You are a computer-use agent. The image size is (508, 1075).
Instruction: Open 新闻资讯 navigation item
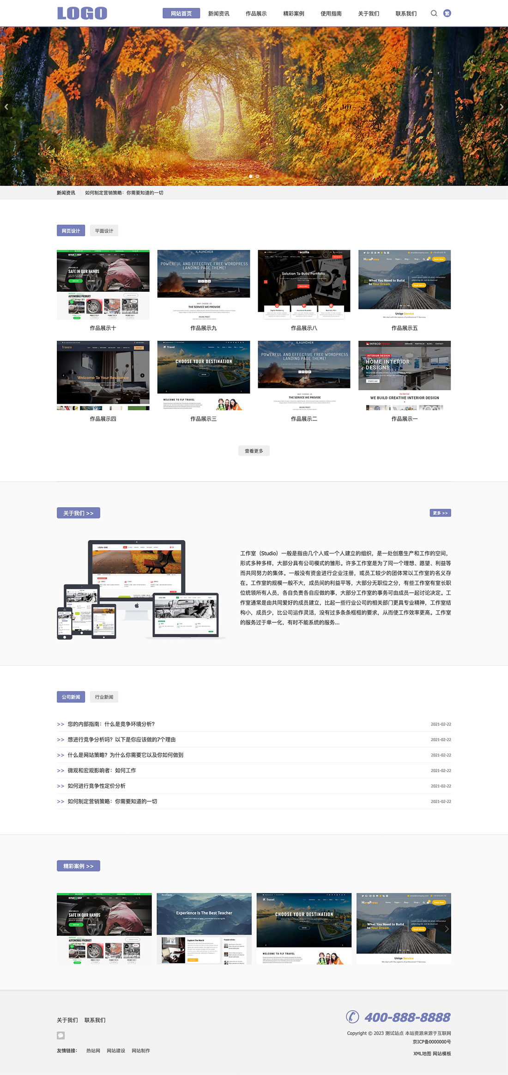pyautogui.click(x=218, y=13)
